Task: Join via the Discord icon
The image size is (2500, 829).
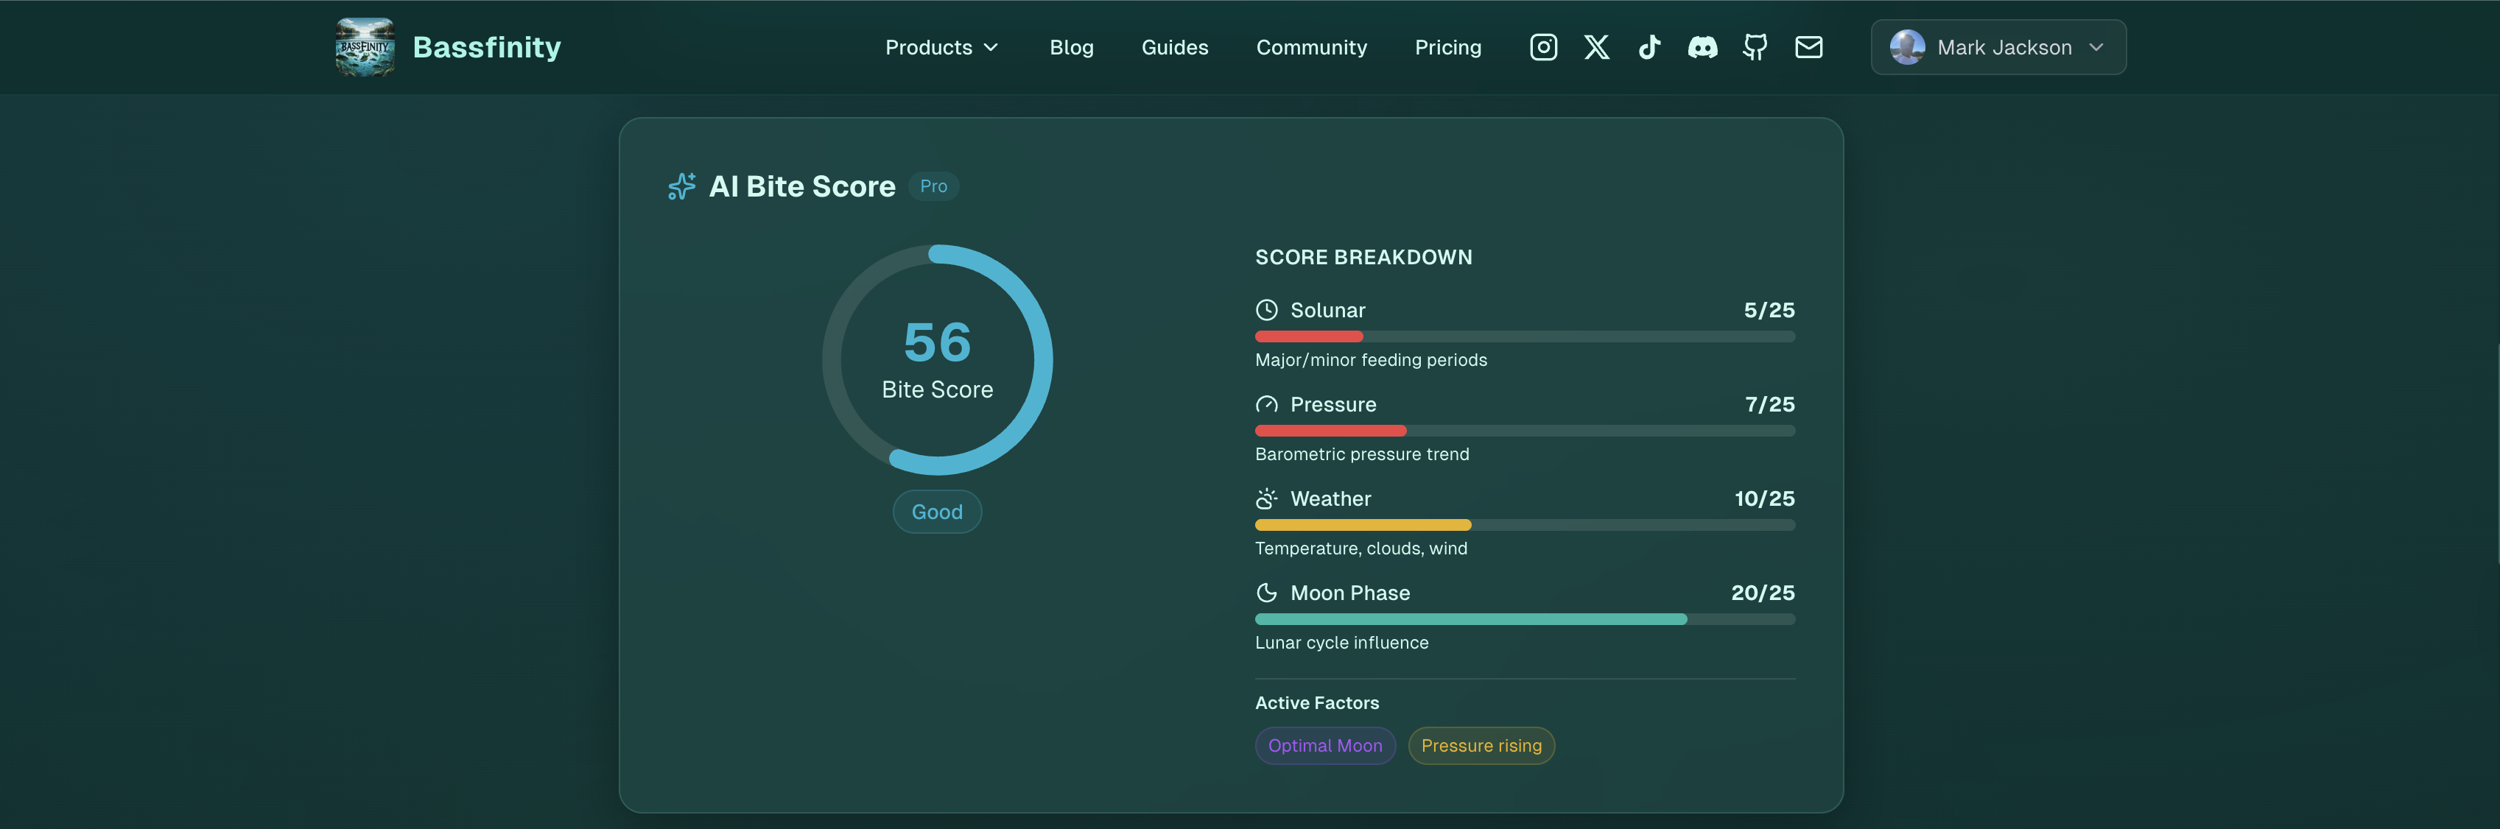Action: [x=1702, y=48]
